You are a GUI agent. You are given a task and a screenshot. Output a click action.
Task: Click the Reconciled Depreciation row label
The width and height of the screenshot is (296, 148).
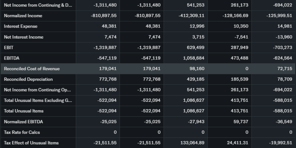point(28,79)
